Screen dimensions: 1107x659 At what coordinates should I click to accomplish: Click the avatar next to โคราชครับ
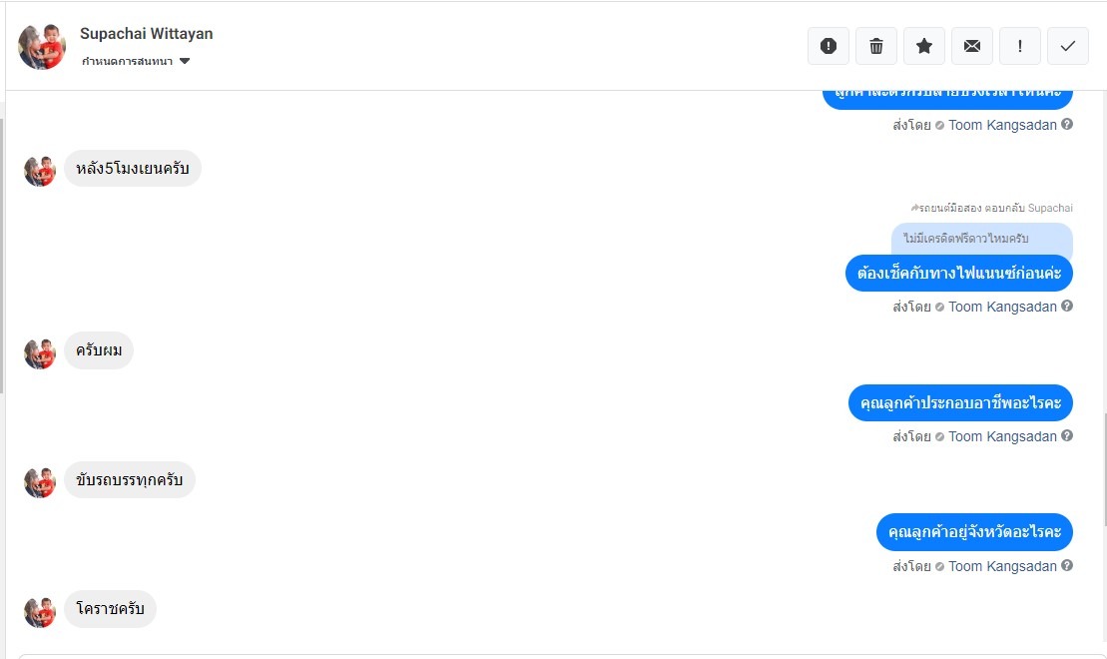point(40,611)
